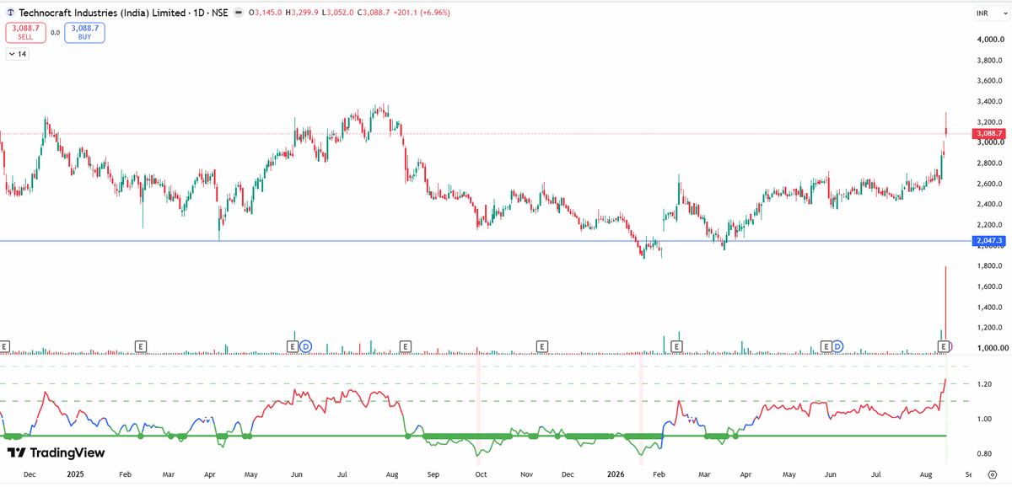Click the Oct label on time axis

tap(481, 475)
